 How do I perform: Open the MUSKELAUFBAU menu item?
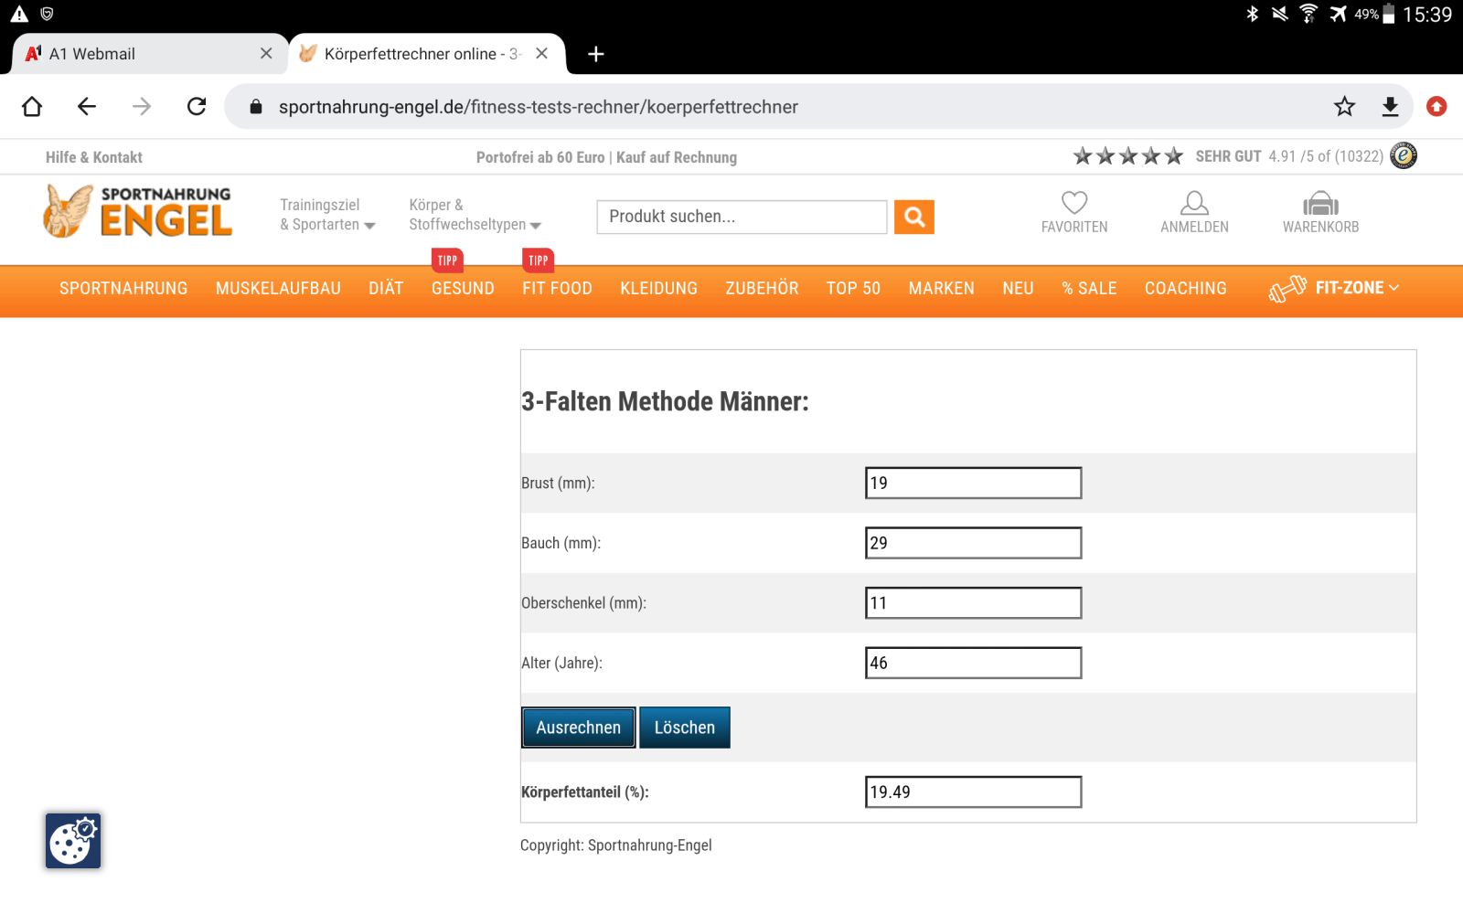tap(278, 289)
